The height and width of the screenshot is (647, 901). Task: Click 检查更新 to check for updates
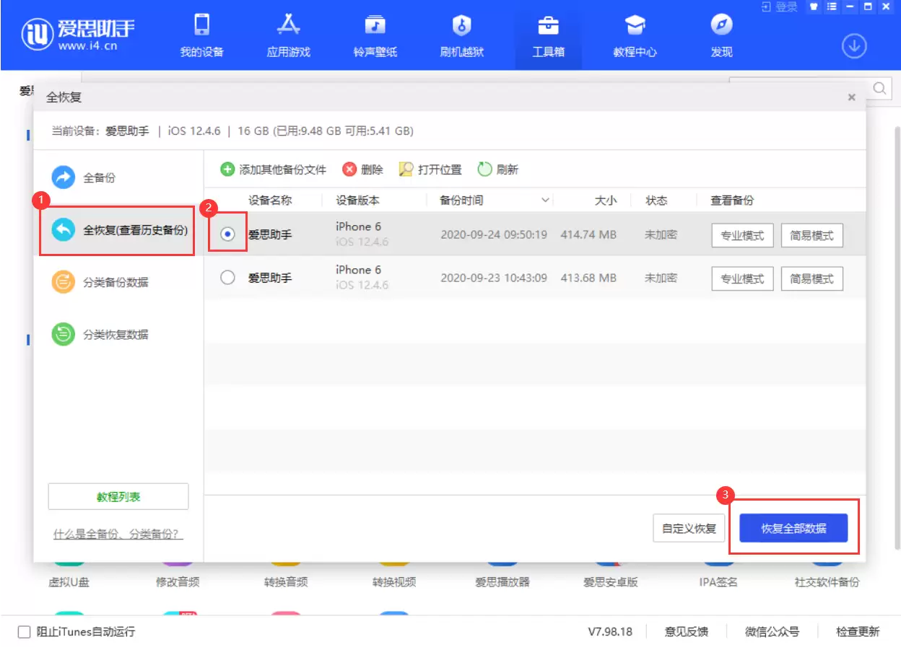click(x=858, y=632)
